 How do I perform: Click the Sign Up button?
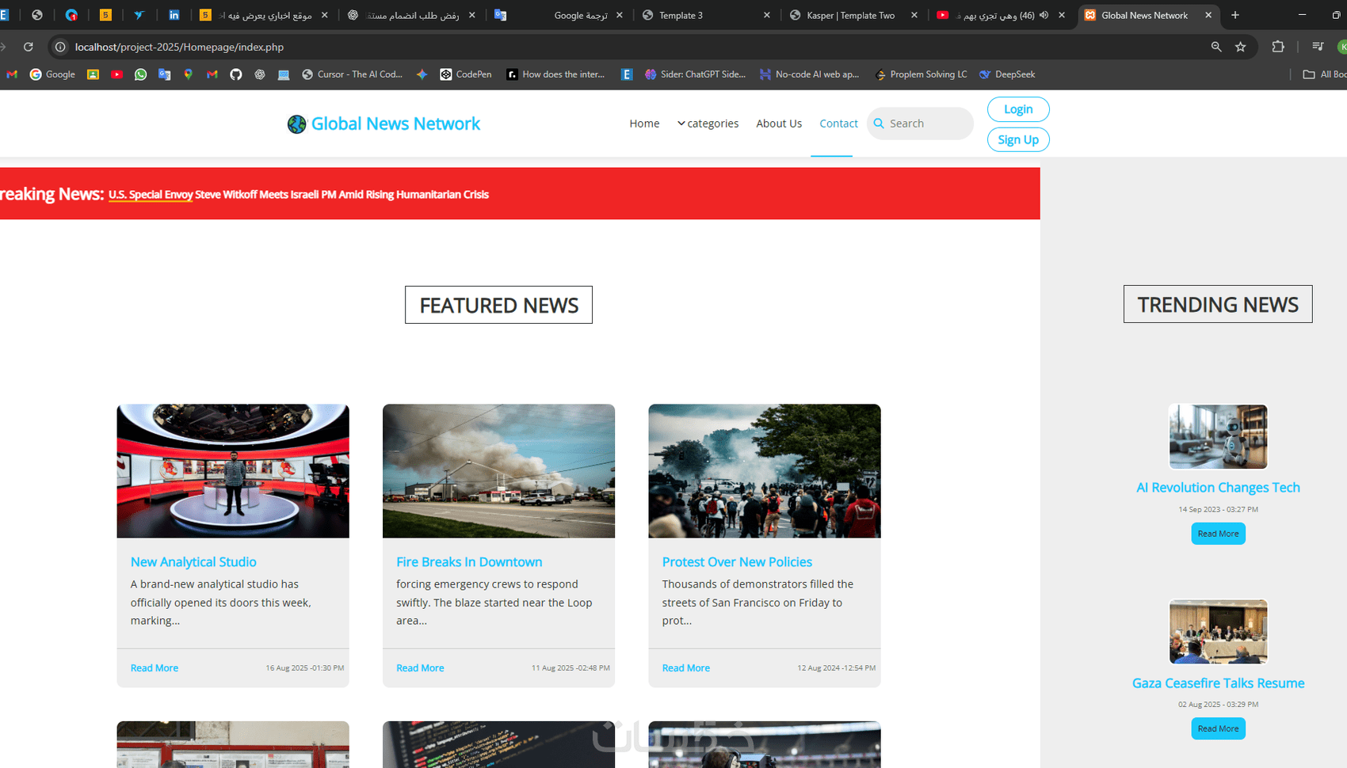tap(1018, 139)
